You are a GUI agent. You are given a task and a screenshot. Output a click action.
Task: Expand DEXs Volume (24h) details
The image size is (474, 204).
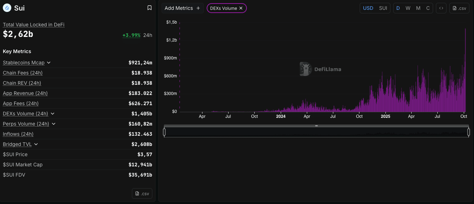[x=53, y=114]
